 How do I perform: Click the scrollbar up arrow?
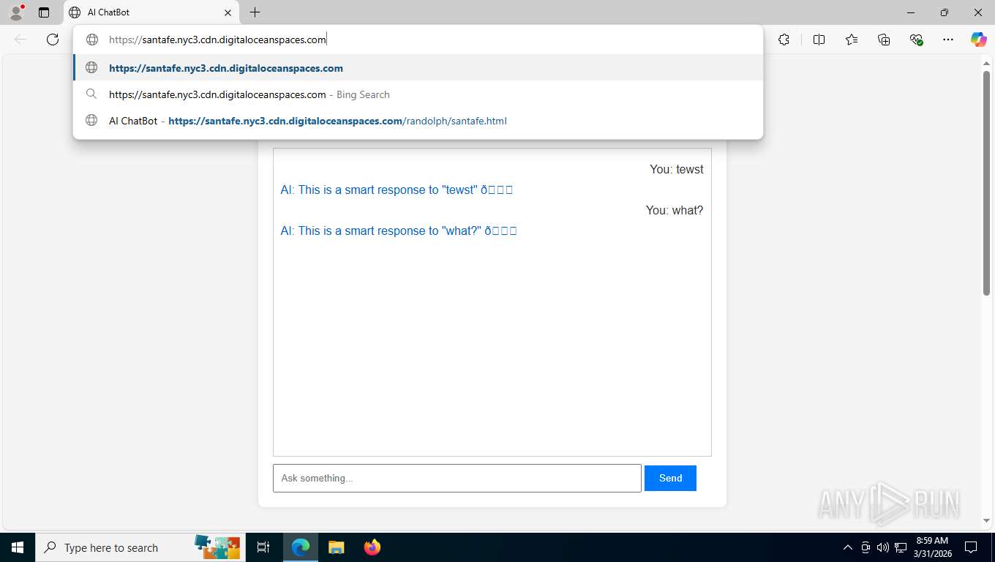[x=986, y=64]
